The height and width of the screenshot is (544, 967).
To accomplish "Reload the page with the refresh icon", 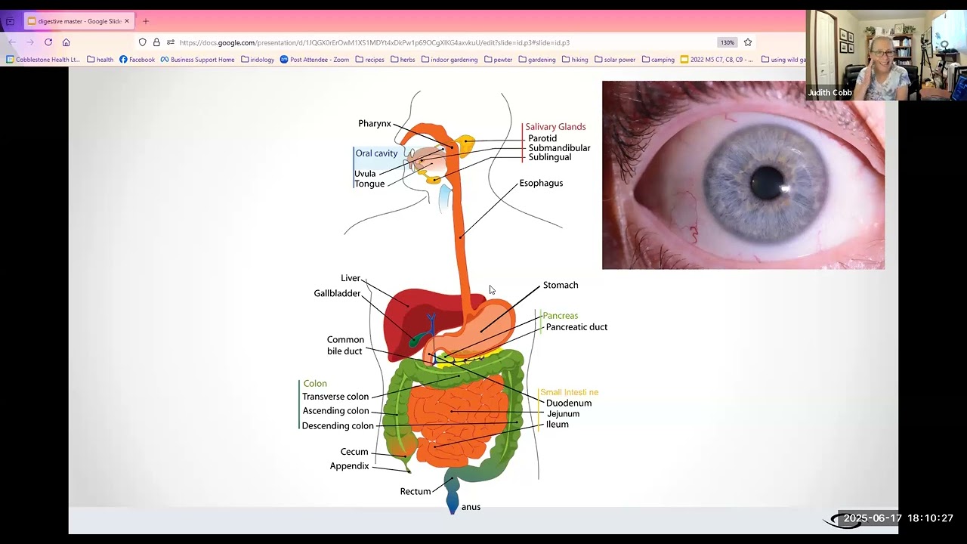I will (48, 42).
